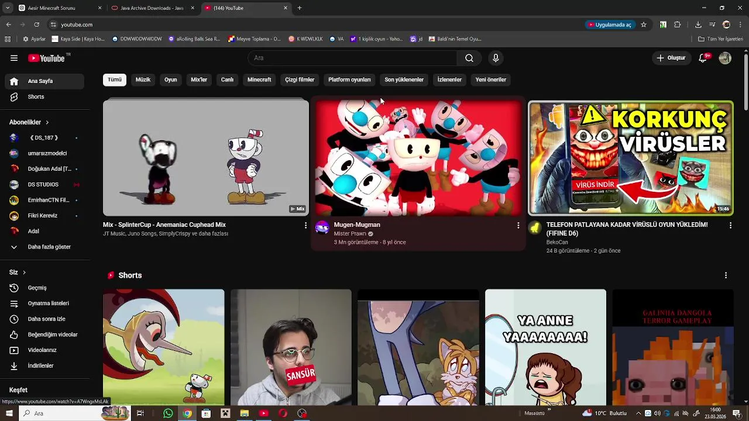Screen dimensions: 749x421
Task: Open options menu for TELEFON PATLAYANA video
Action: coord(730,225)
